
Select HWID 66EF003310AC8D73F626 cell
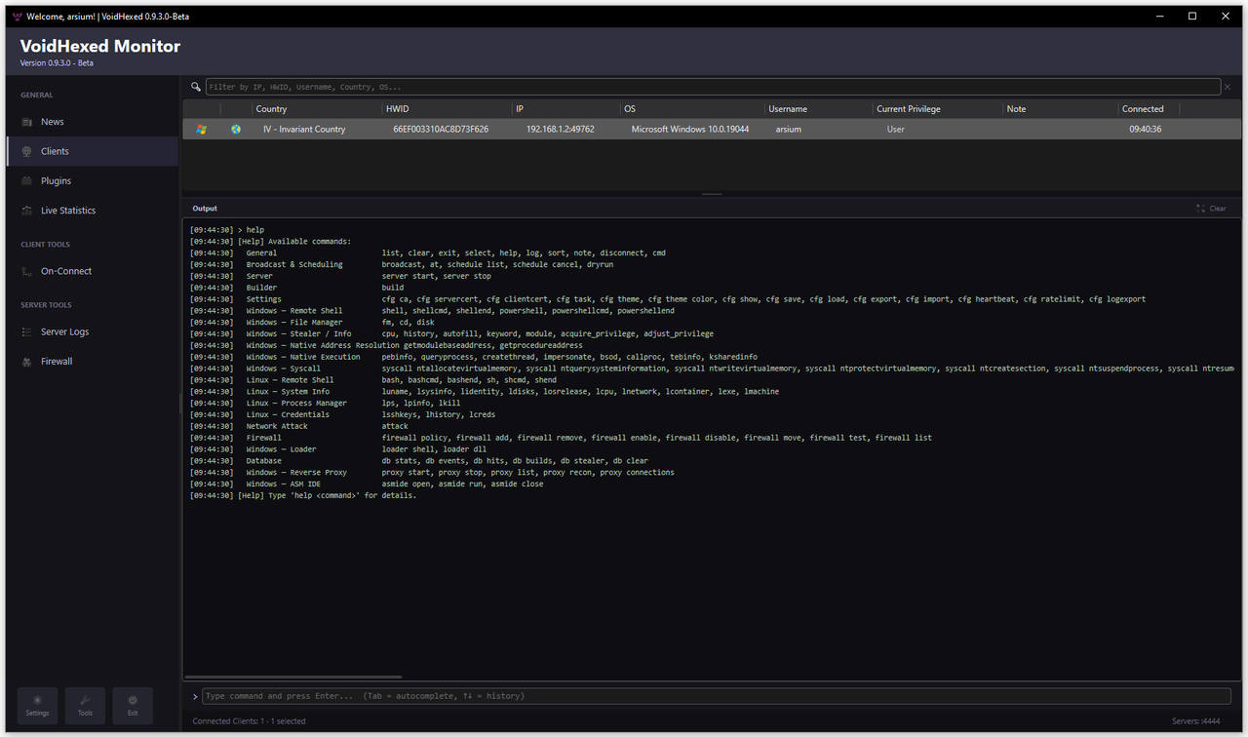tap(441, 129)
